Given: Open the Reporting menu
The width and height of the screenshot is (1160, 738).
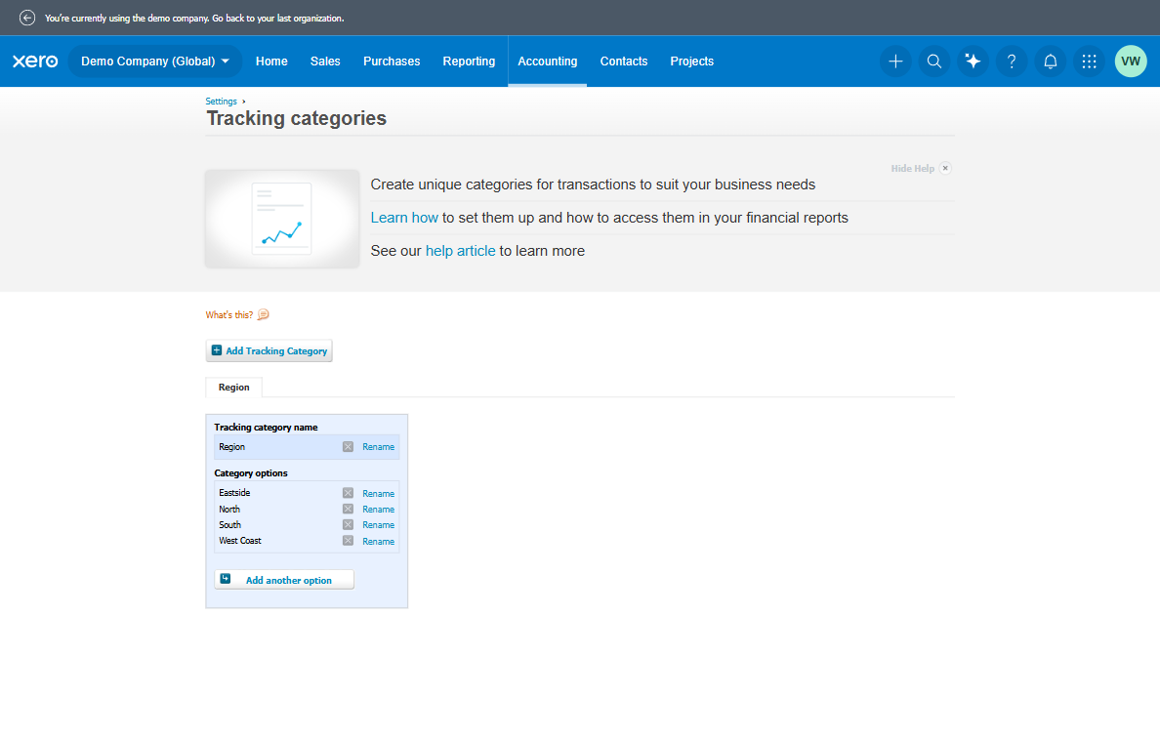Looking at the screenshot, I should pos(469,61).
